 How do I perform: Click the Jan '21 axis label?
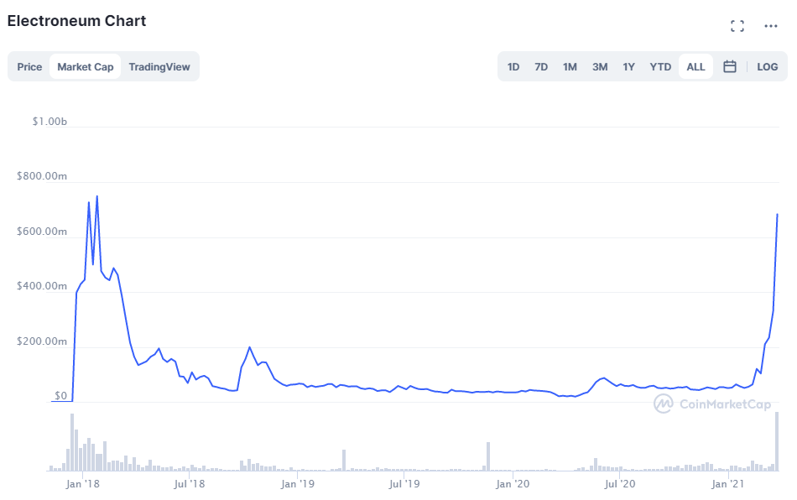coord(727,484)
